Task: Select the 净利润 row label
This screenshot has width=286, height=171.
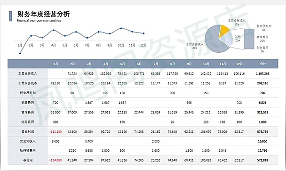Action: pos(28,160)
